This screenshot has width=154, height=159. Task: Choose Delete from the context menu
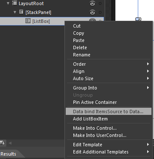(109, 47)
